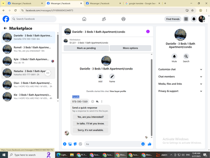Click the Add people icon
Image resolution: width=210 pixels, height=158 pixels.
[100, 77]
